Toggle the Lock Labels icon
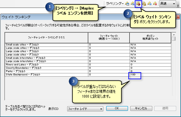Viewport: 181px width, 117px height. [144, 4]
